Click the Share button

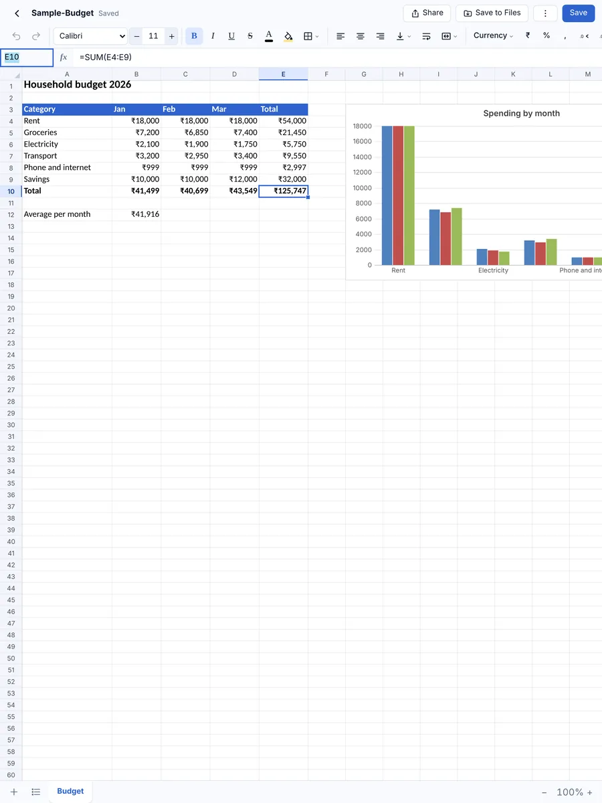click(427, 13)
